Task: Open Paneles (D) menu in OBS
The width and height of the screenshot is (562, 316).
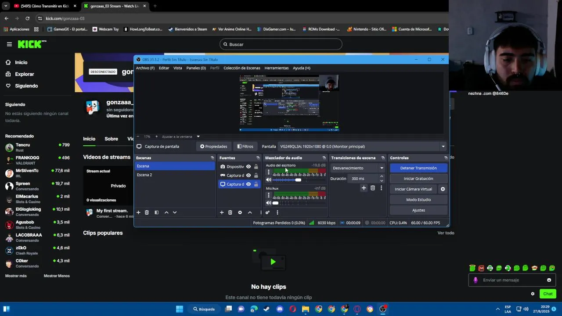Action: 196,68
